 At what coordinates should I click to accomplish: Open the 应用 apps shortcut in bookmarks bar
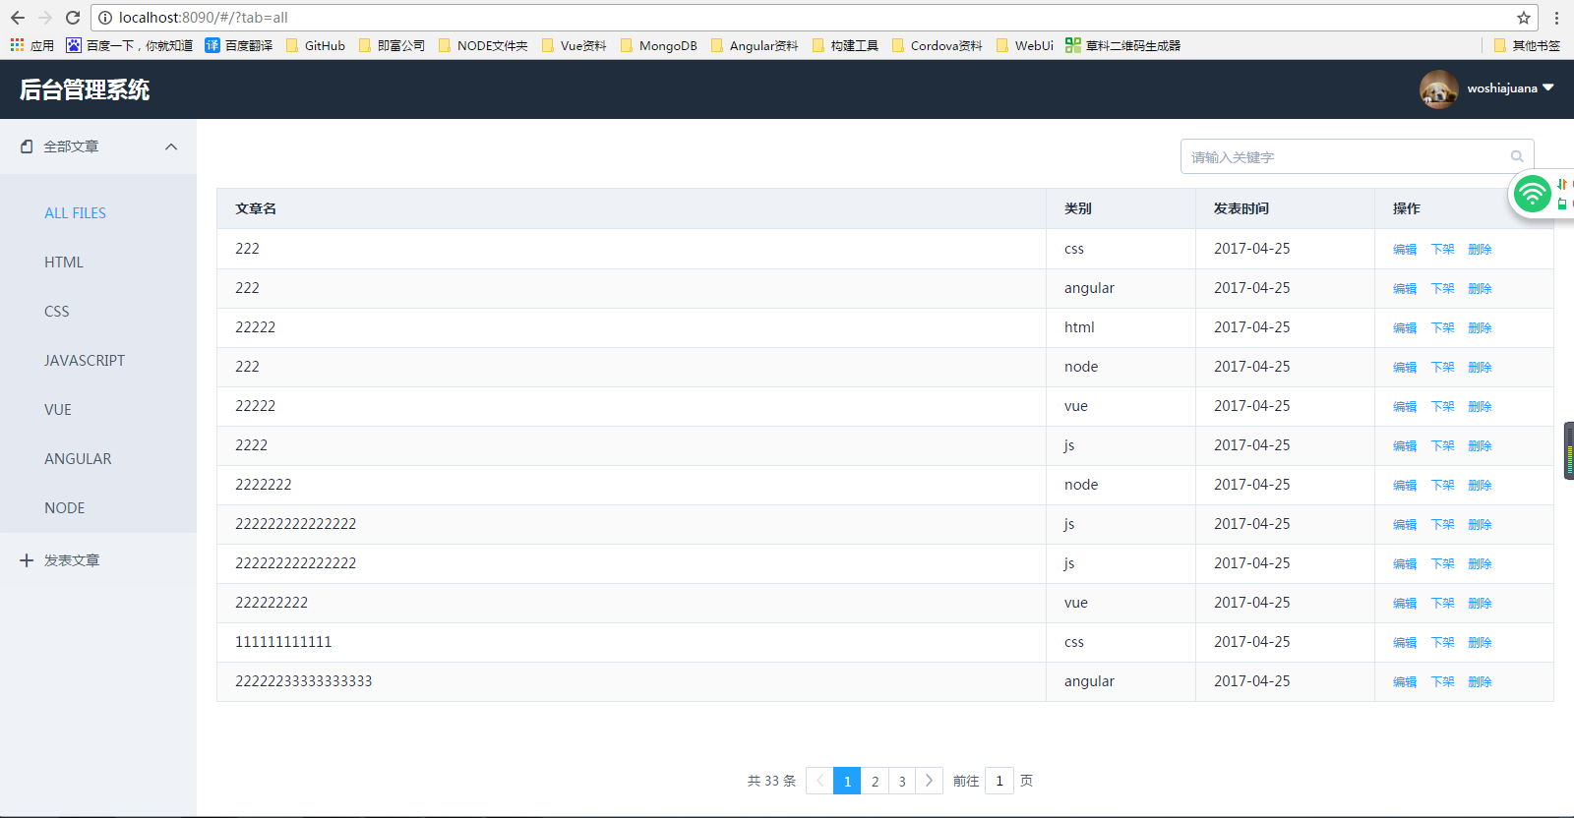[x=32, y=45]
